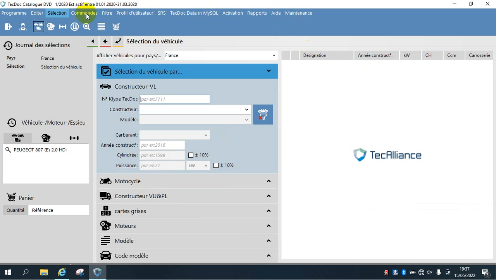Open the shopping cart toolbar icon
Viewport: 496px width, 280px height.
116,27
